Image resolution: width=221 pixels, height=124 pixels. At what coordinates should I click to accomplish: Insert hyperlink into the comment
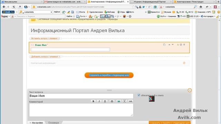(131, 101)
